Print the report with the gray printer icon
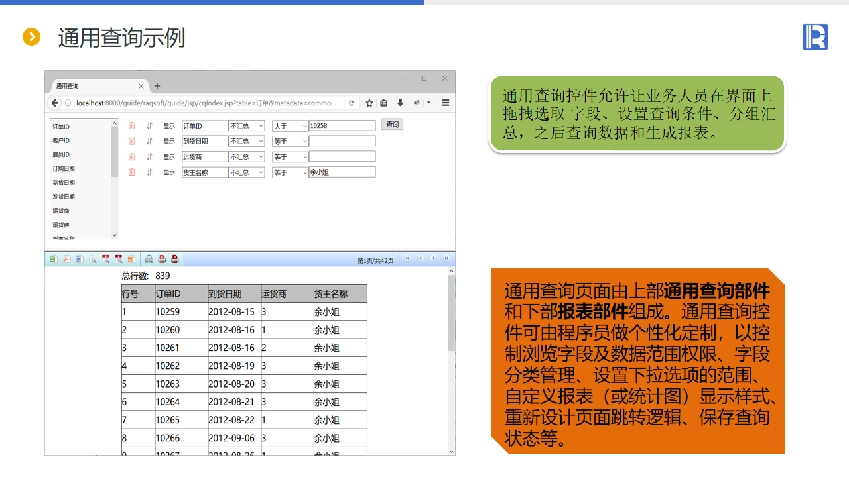The width and height of the screenshot is (849, 477). point(149,259)
